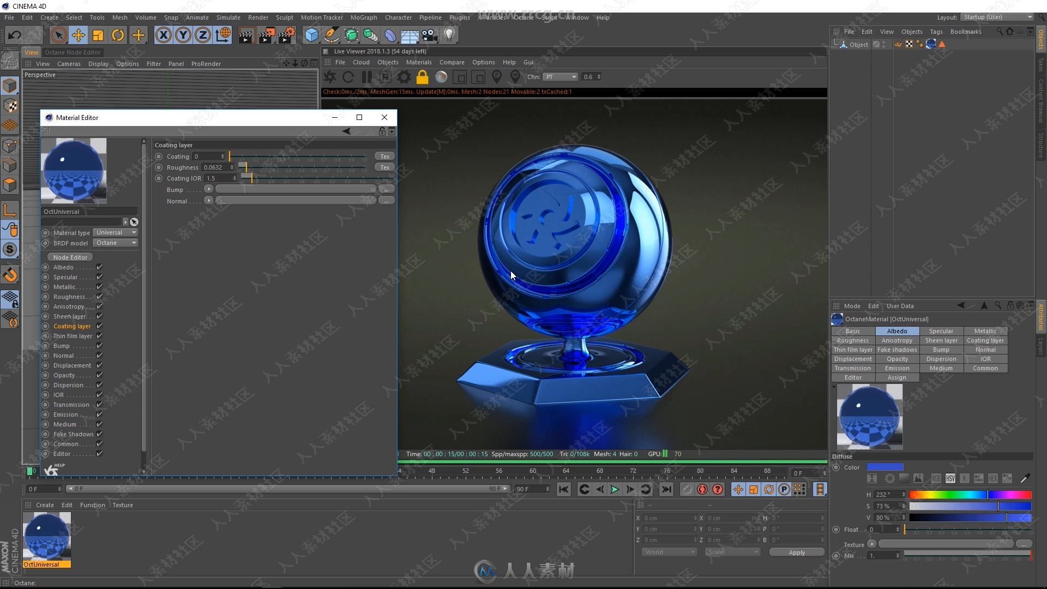Pause the Live Viewer render

point(366,77)
